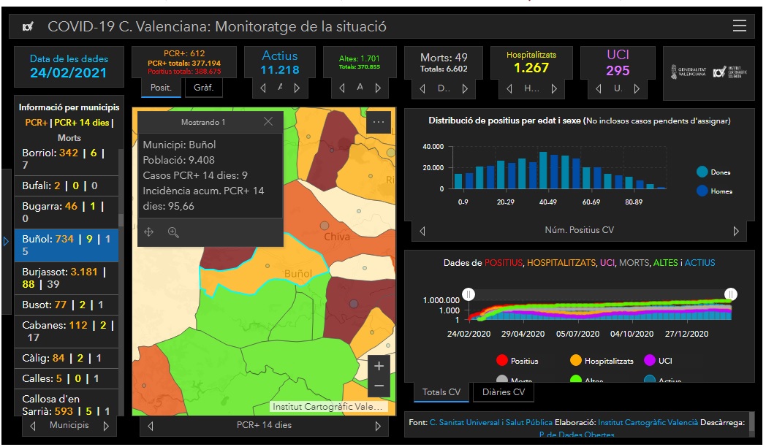Expand the collapsed left side panel
This screenshot has width=766, height=447.
6,241
